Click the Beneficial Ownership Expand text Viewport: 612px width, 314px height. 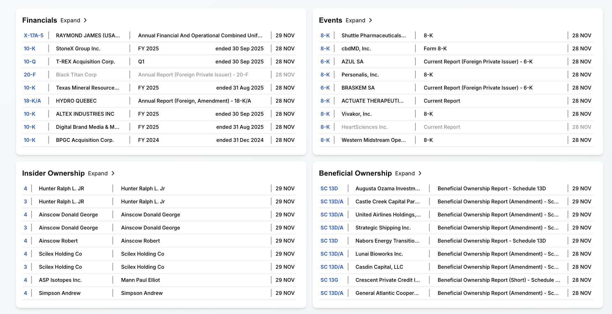pos(405,173)
